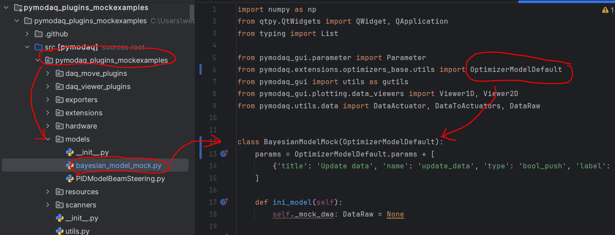Expand the scanners folder
Screen dimensions: 615x235
point(48,205)
